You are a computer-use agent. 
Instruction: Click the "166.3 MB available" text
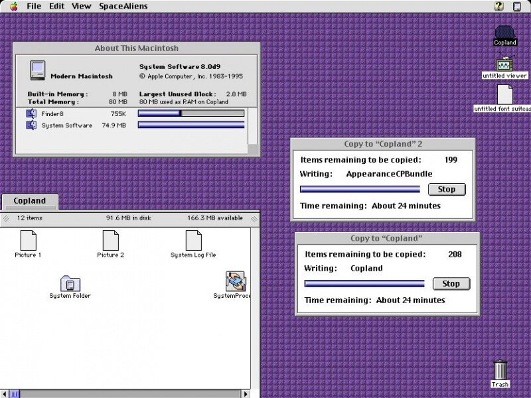click(x=215, y=218)
